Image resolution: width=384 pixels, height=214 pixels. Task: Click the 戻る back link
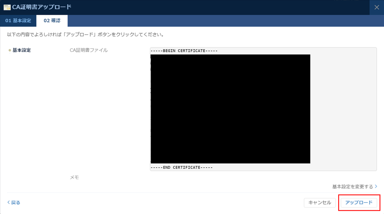(14, 202)
